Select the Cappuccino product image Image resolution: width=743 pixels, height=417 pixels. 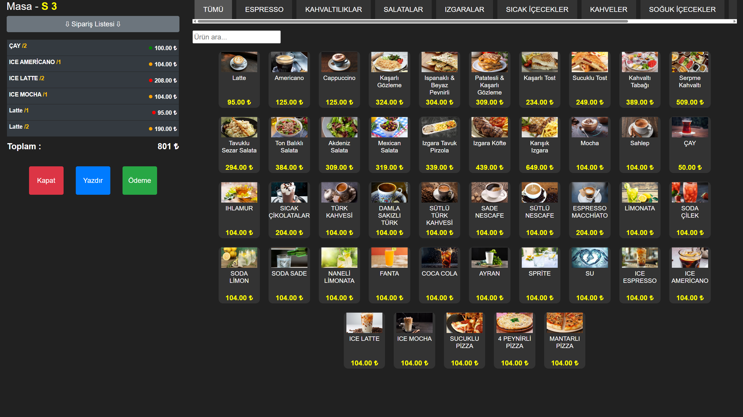[x=339, y=62]
